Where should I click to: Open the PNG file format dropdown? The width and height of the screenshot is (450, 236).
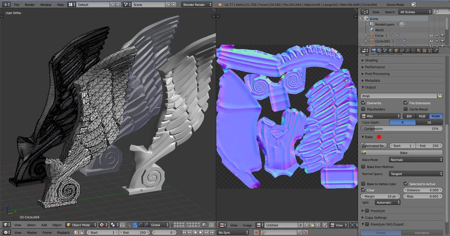point(380,116)
